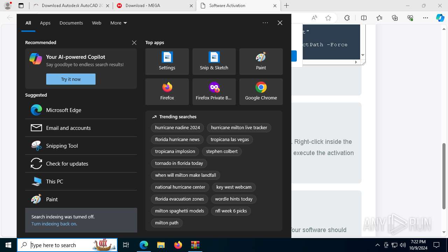The width and height of the screenshot is (448, 252).
Task: Launch Google Chrome tile
Action: 261,92
